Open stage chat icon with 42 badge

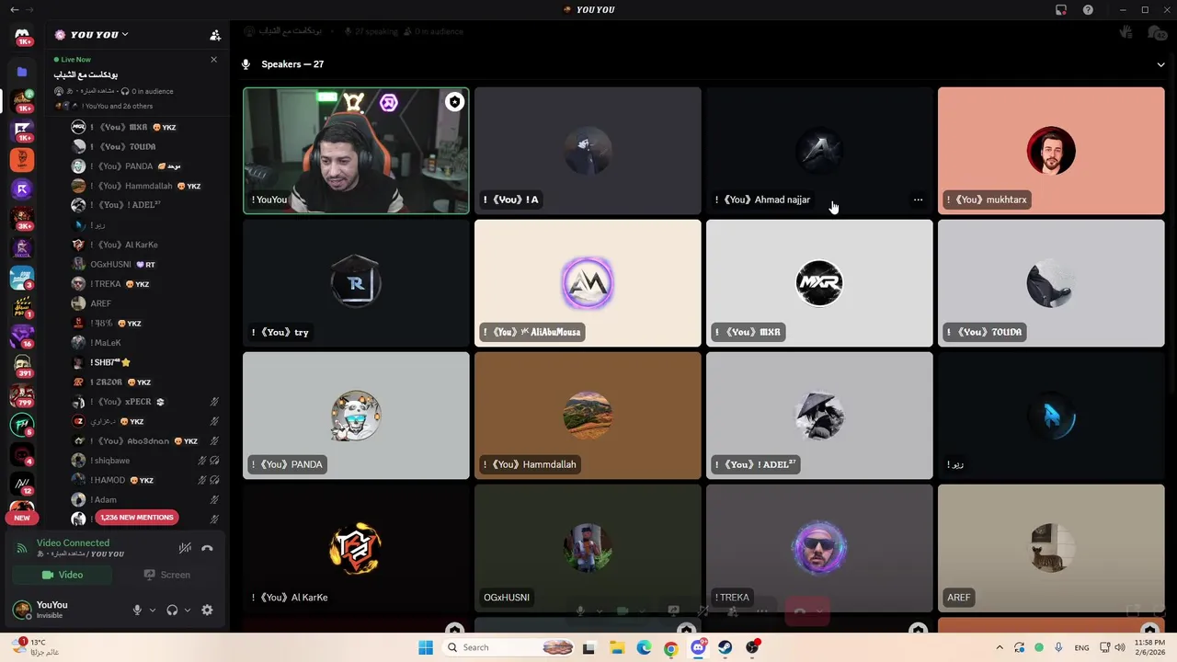(1157, 32)
